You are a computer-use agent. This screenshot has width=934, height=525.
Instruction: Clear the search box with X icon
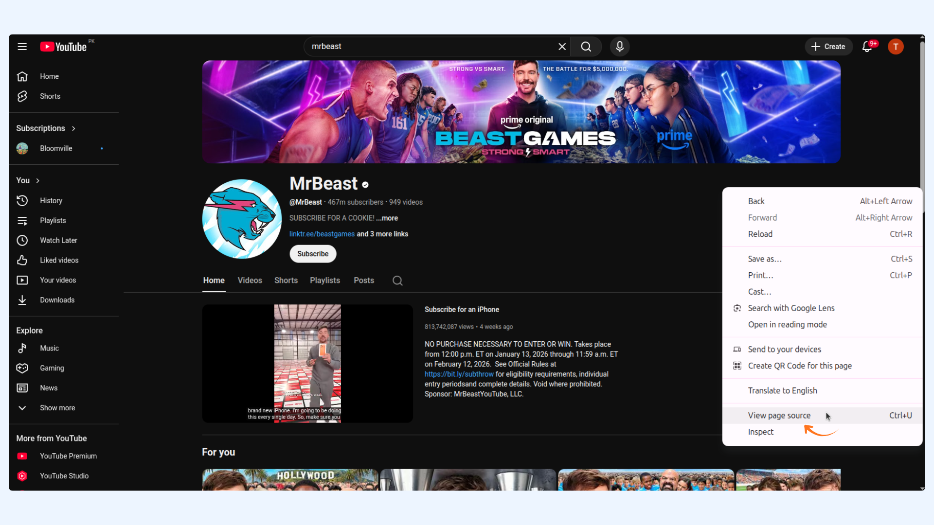click(x=562, y=47)
